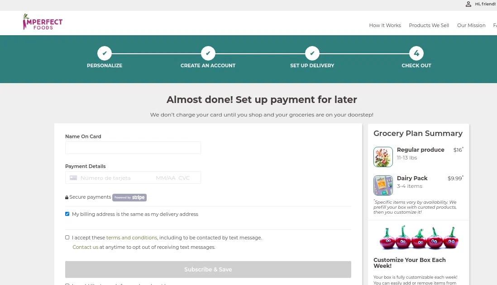Click the Powered by Stripe badge
497x285 pixels.
pos(129,197)
